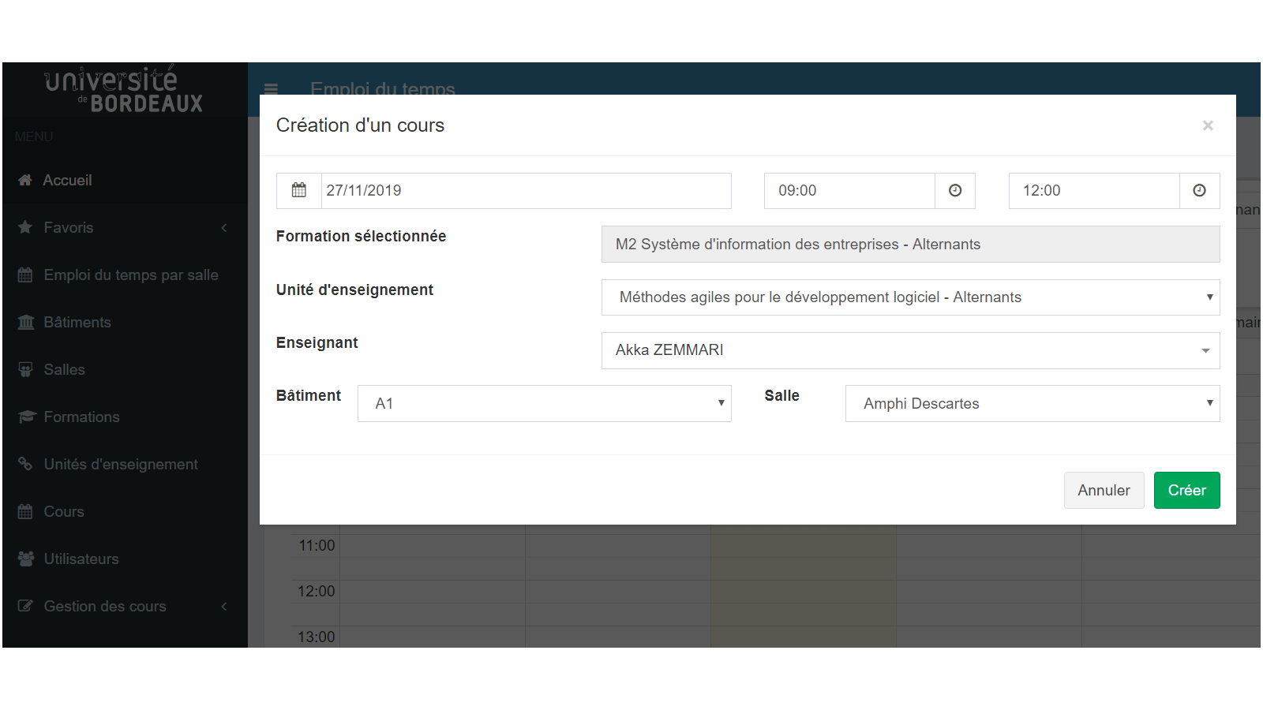
Task: Click the hamburger menu next to Emploi du temps
Action: [x=271, y=89]
